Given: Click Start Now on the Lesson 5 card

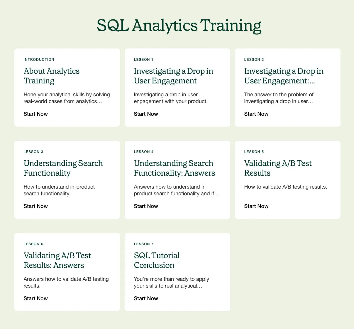Looking at the screenshot, I should coord(256,206).
